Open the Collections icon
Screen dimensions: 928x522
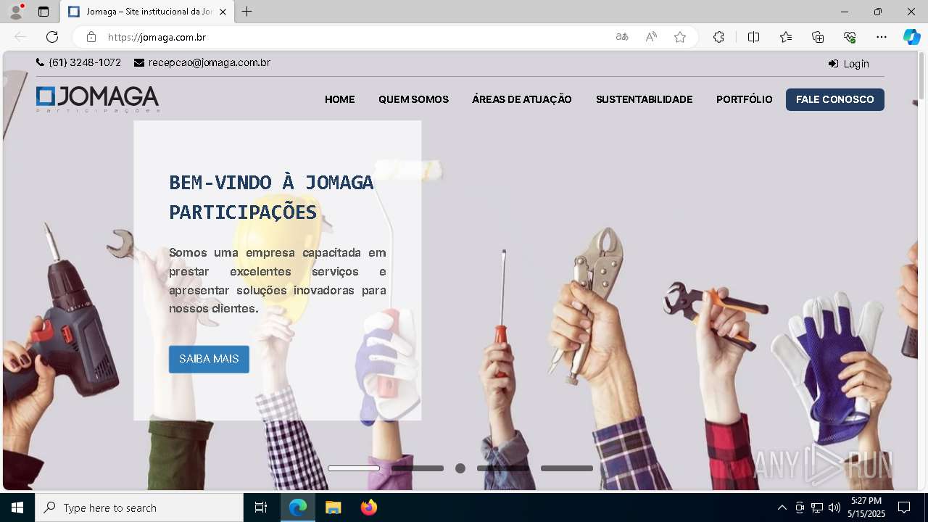[x=818, y=37]
